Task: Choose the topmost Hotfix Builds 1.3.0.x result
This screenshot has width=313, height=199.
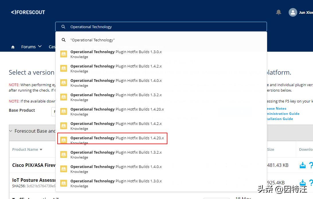Action: (x=116, y=52)
